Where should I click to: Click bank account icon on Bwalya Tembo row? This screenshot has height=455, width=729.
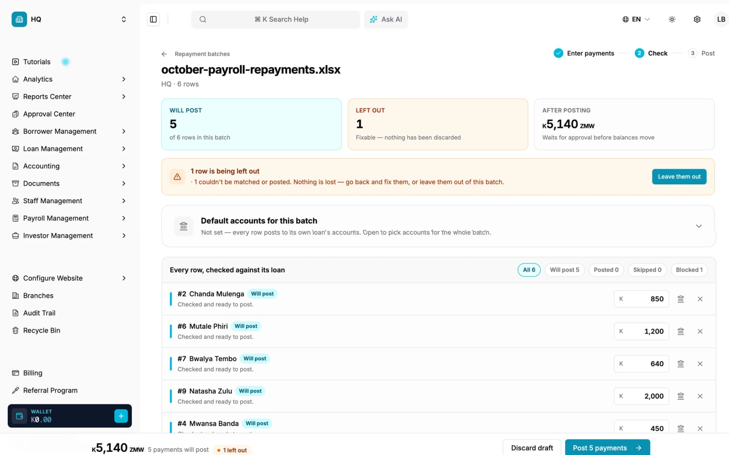pos(681,364)
